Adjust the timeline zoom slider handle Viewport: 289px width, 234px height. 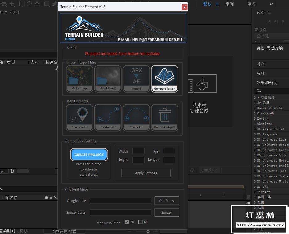148,232
